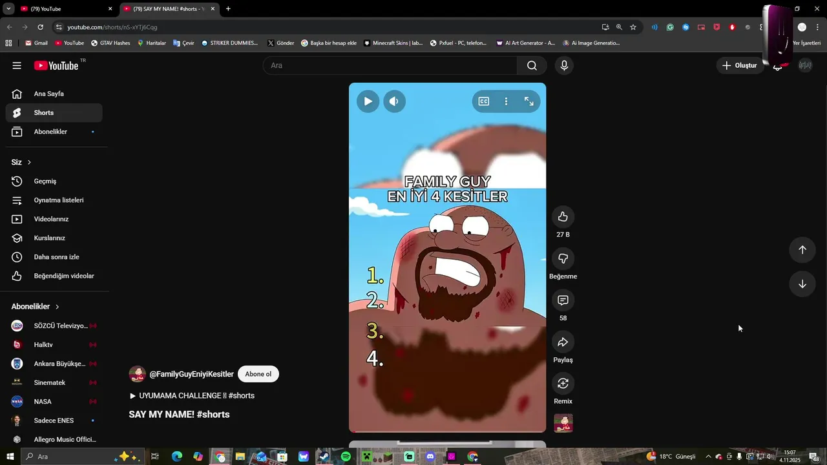827x465 pixels.
Task: Click the search magnifier button
Action: coord(532,65)
